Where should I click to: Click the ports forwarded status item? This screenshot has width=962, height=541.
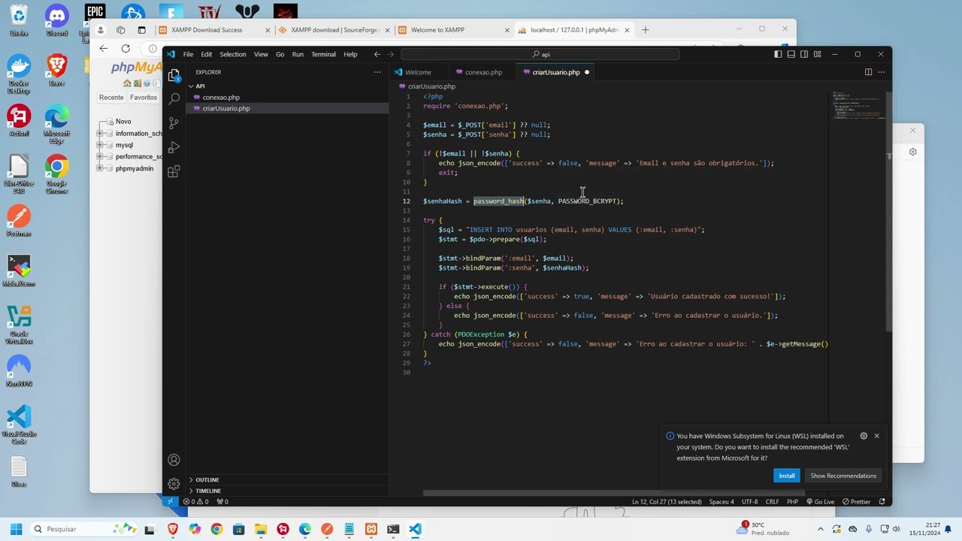(222, 501)
